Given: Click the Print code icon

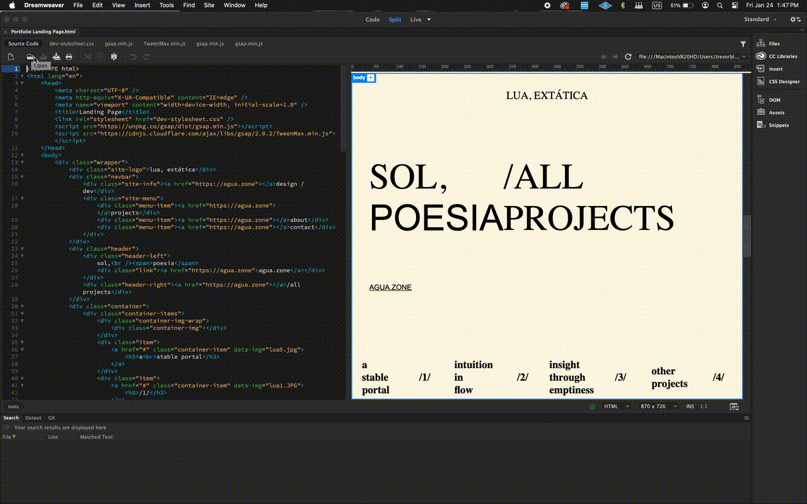Looking at the screenshot, I should (69, 57).
